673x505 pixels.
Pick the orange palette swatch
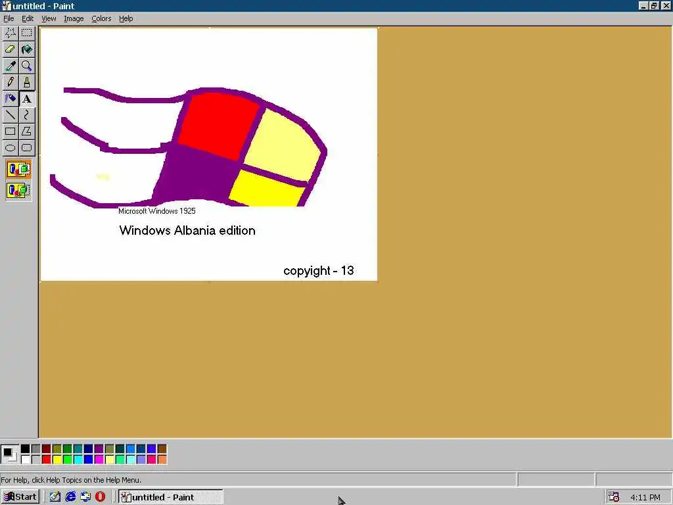[x=162, y=460]
